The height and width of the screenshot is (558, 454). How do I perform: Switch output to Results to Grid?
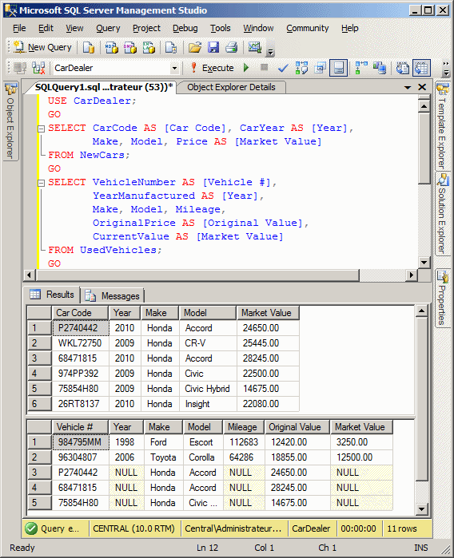[421, 68]
